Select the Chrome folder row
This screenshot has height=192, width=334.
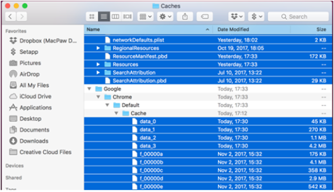[x=208, y=97]
